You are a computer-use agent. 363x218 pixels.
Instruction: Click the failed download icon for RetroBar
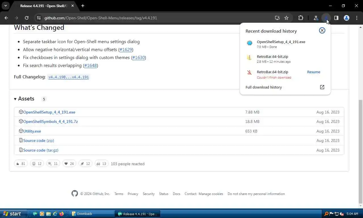pos(249,72)
